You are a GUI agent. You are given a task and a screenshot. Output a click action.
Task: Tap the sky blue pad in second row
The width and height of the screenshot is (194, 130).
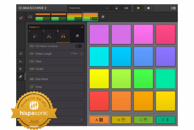click(x=121, y=56)
